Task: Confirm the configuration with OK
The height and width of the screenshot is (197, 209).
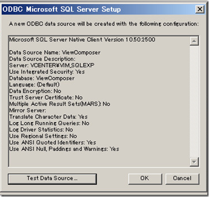Action: pyautogui.click(x=145, y=179)
